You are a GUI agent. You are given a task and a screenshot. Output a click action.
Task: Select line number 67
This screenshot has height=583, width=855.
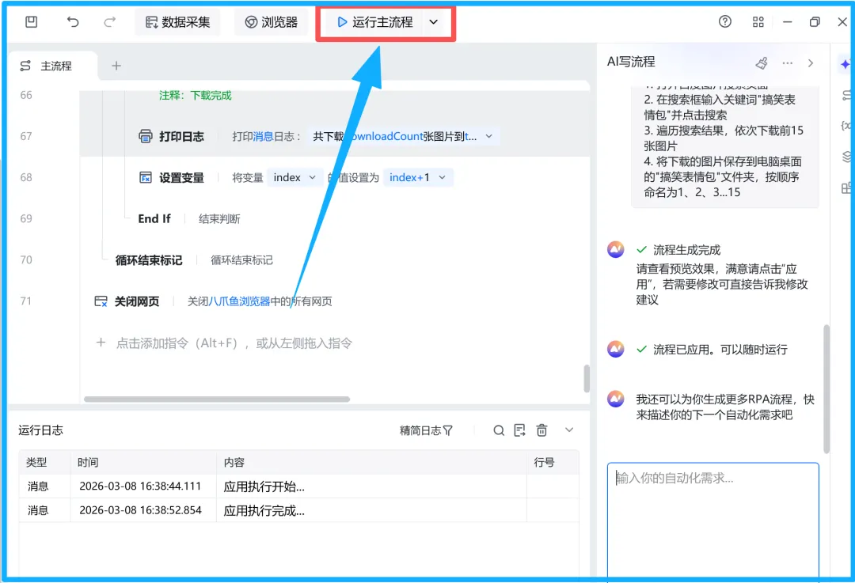point(25,136)
